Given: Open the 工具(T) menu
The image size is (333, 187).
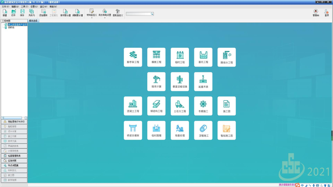Looking at the screenshot, I should pos(24,6).
